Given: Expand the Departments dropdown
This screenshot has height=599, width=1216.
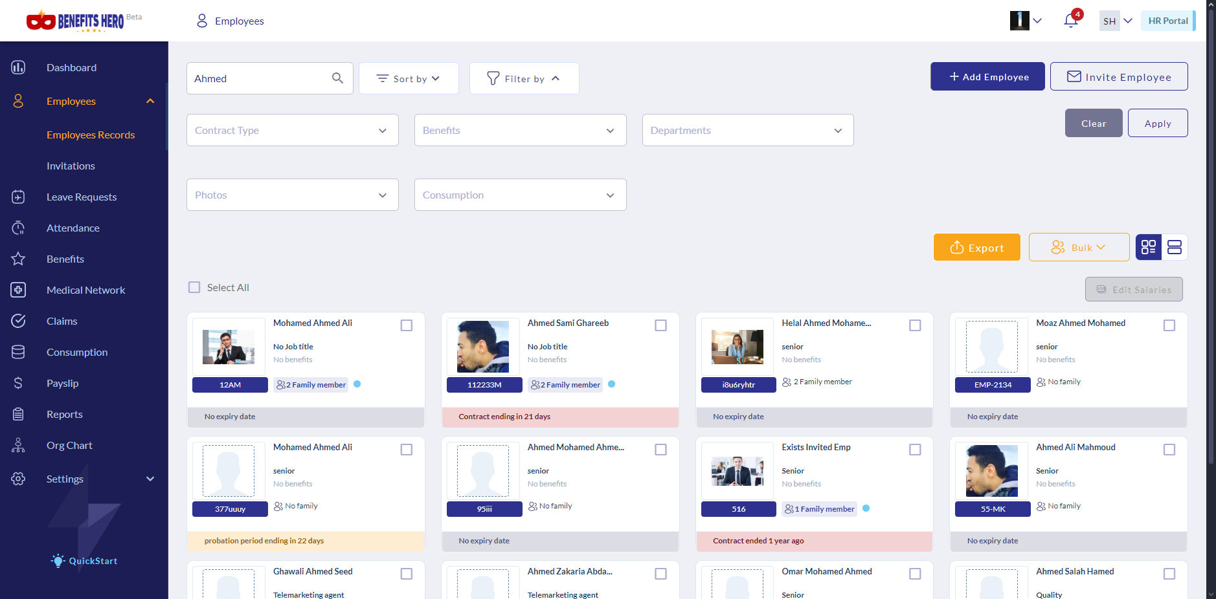Looking at the screenshot, I should point(747,130).
